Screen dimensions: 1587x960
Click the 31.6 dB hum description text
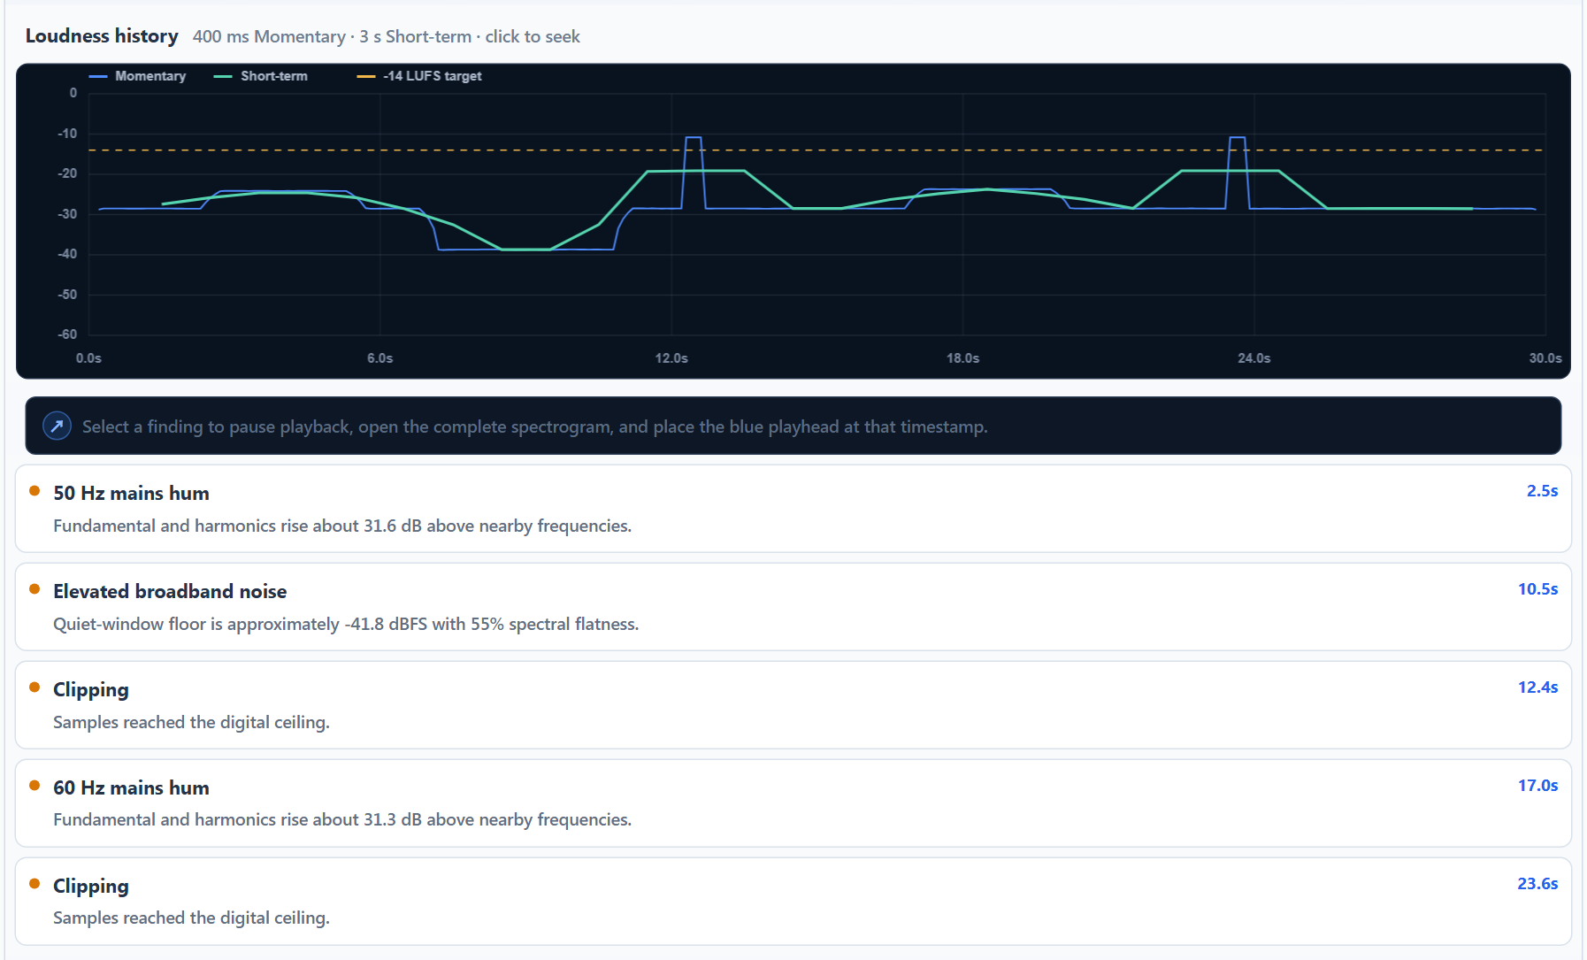pos(342,526)
